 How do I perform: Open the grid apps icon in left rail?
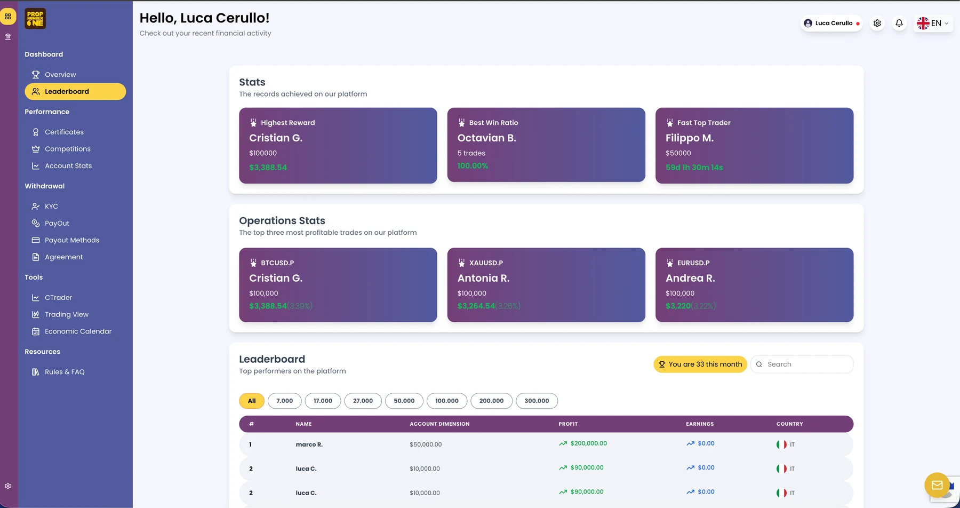pyautogui.click(x=8, y=17)
